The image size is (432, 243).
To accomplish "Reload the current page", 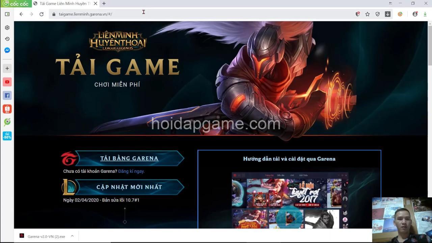I will [x=42, y=14].
